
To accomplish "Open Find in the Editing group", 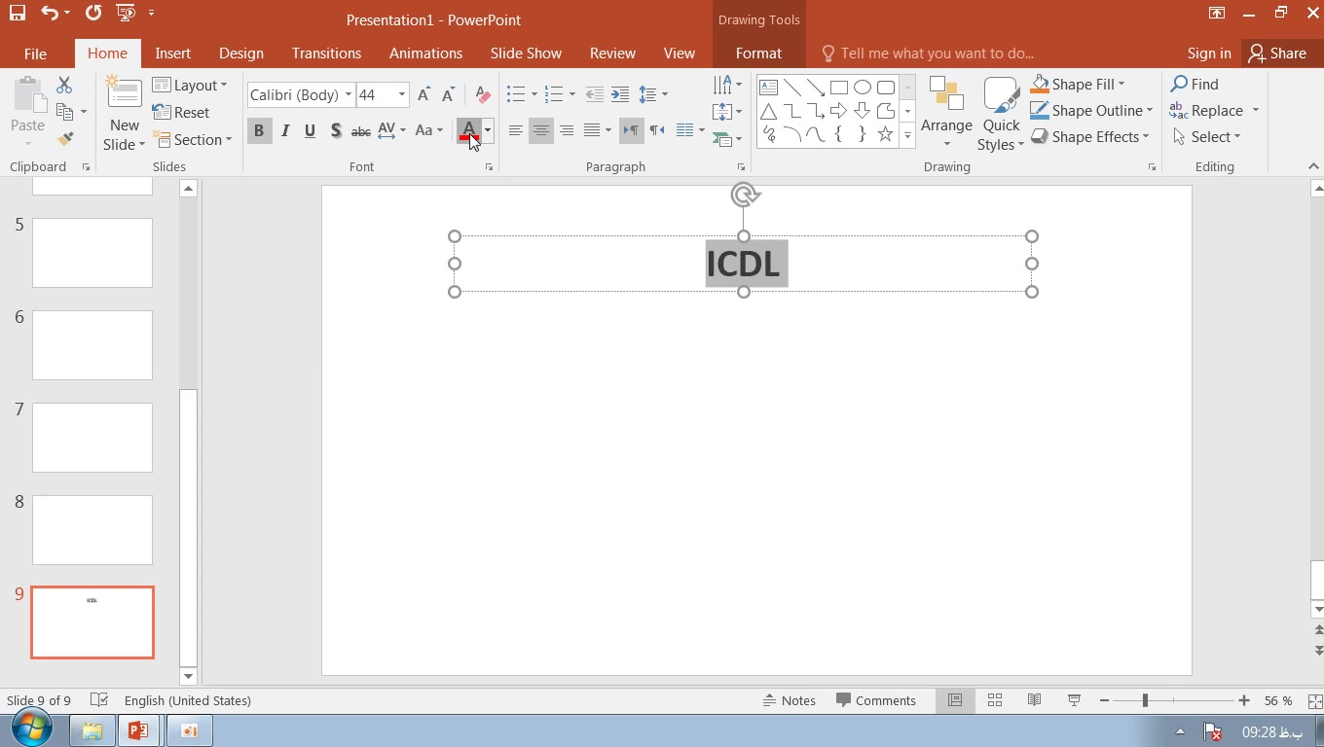I will tap(1195, 85).
